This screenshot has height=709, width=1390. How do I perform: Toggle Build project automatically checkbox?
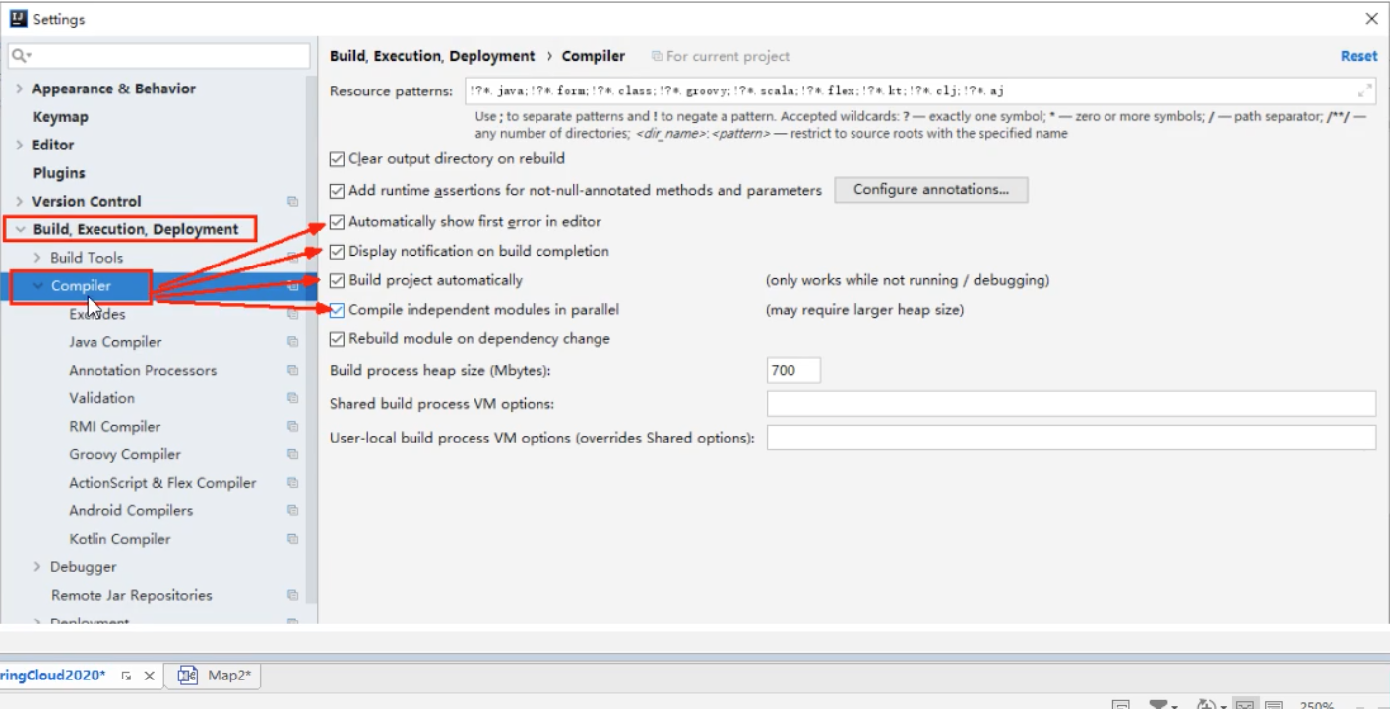click(338, 280)
